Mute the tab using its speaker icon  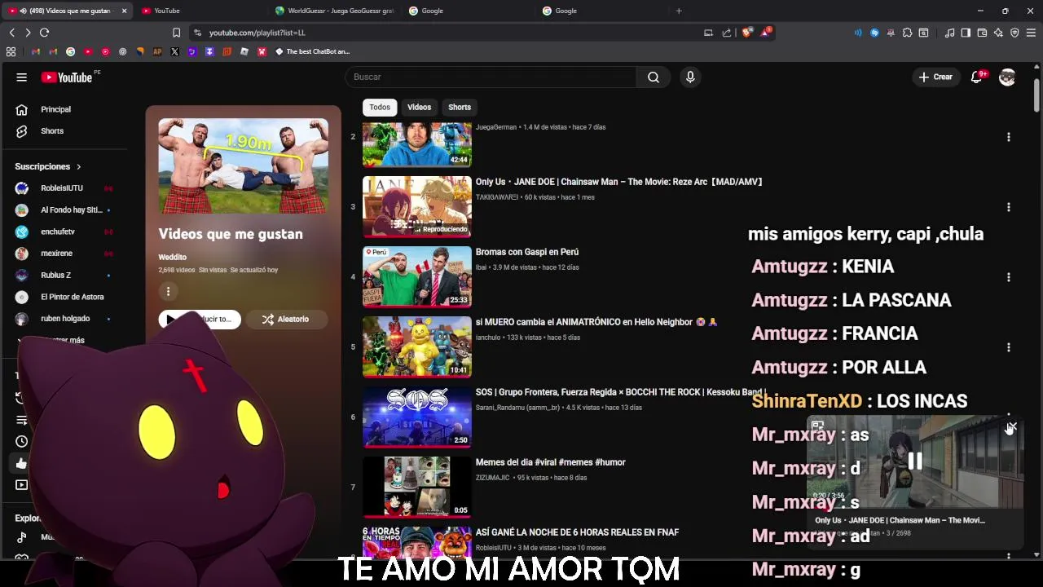click(22, 11)
